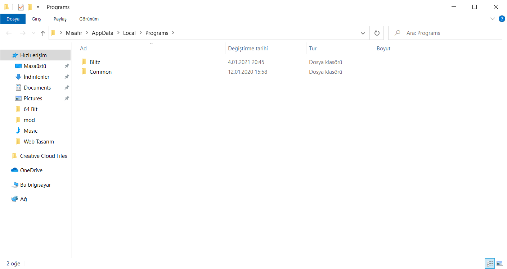
Task: Select the Common folder
Action: 100,72
